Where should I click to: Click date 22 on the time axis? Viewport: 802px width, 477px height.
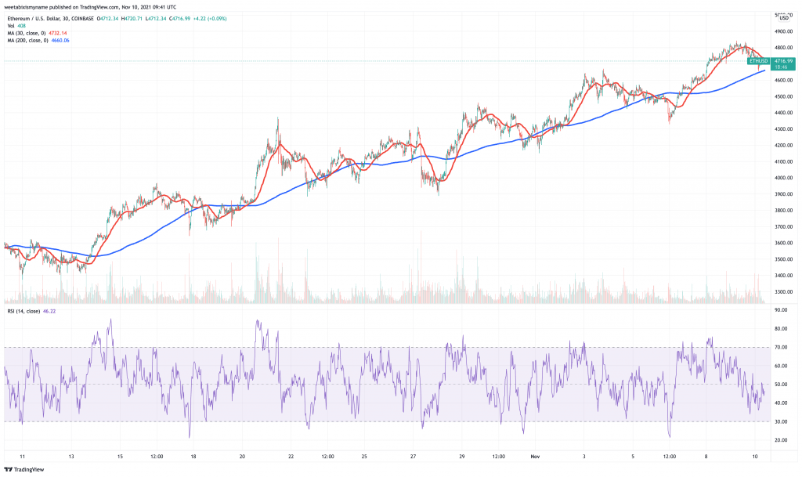tap(291, 457)
